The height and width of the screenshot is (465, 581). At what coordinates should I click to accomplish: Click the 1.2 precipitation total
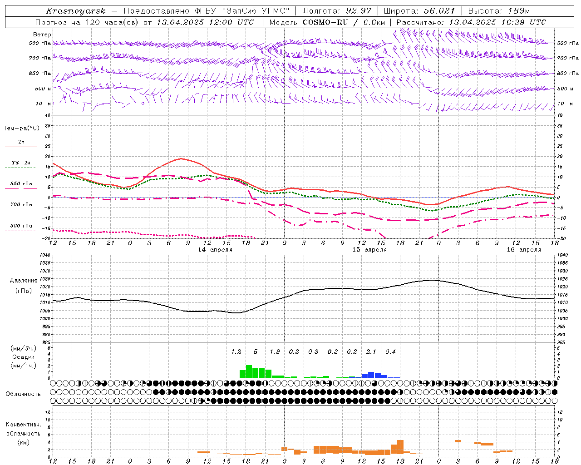(236, 352)
